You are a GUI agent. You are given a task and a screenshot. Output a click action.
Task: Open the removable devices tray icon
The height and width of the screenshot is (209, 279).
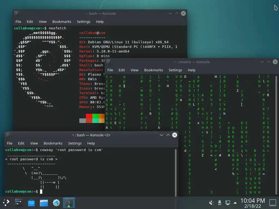(220, 202)
